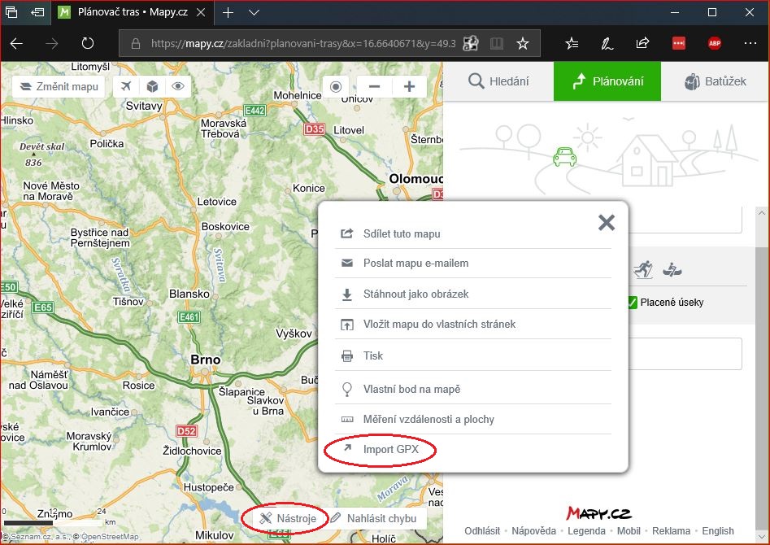Image resolution: width=770 pixels, height=545 pixels.
Task: Close the tools popup with X
Action: click(x=606, y=222)
